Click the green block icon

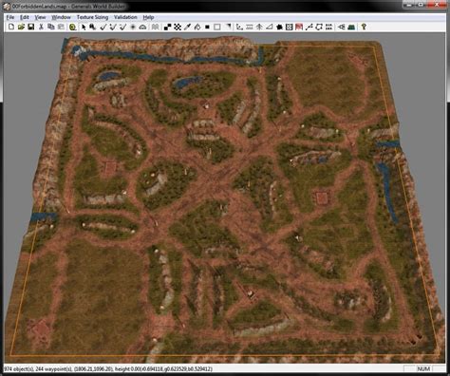point(351,28)
